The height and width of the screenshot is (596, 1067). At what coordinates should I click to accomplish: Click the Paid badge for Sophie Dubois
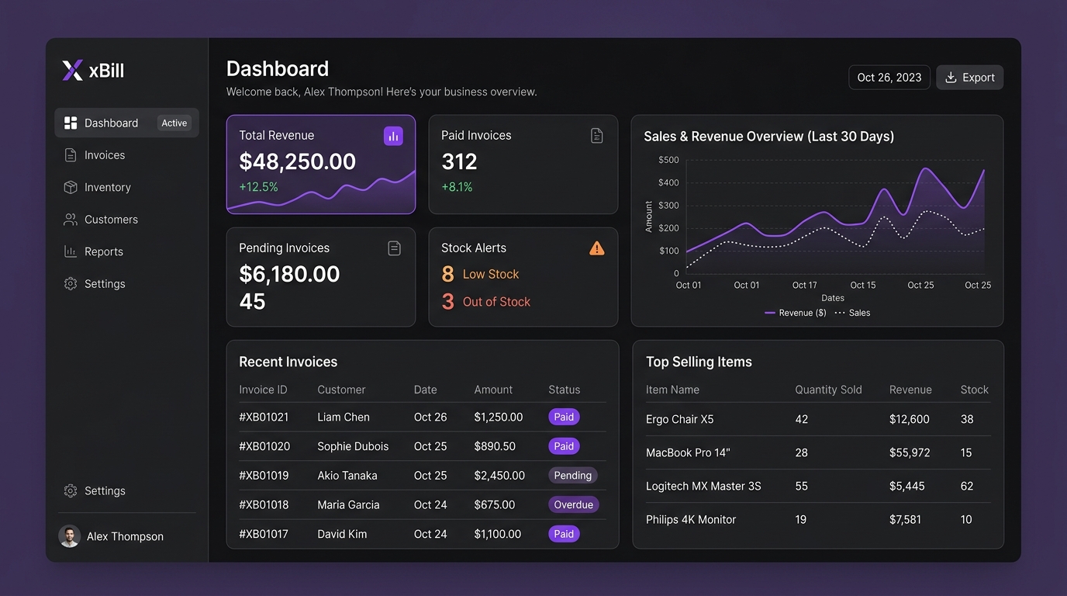point(564,446)
